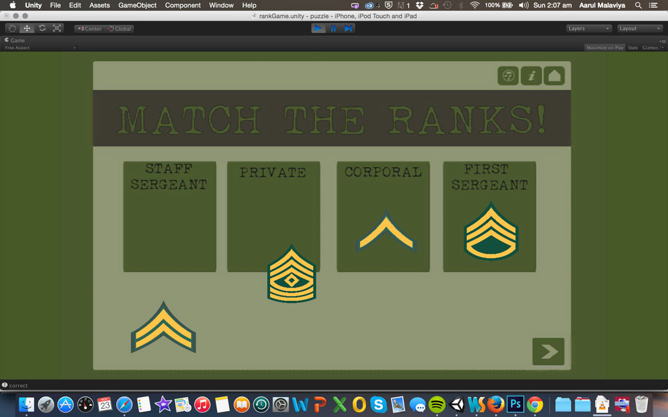Select the Scale tool in toolbar
Viewport: 668px width, 417px height.
[57, 29]
